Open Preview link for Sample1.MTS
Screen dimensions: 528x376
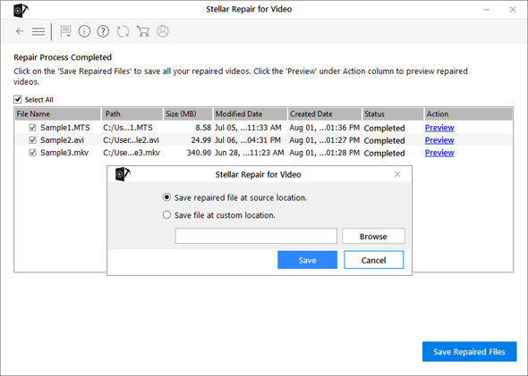tap(439, 128)
